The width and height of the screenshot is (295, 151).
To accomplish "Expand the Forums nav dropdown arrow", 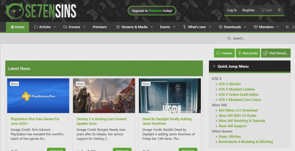I will click(x=84, y=27).
